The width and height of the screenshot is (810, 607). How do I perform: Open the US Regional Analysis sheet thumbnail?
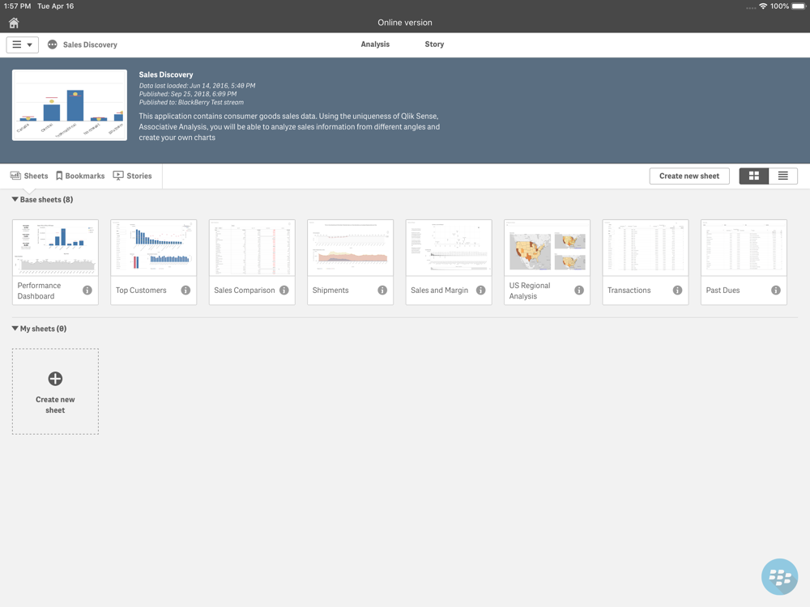click(547, 248)
